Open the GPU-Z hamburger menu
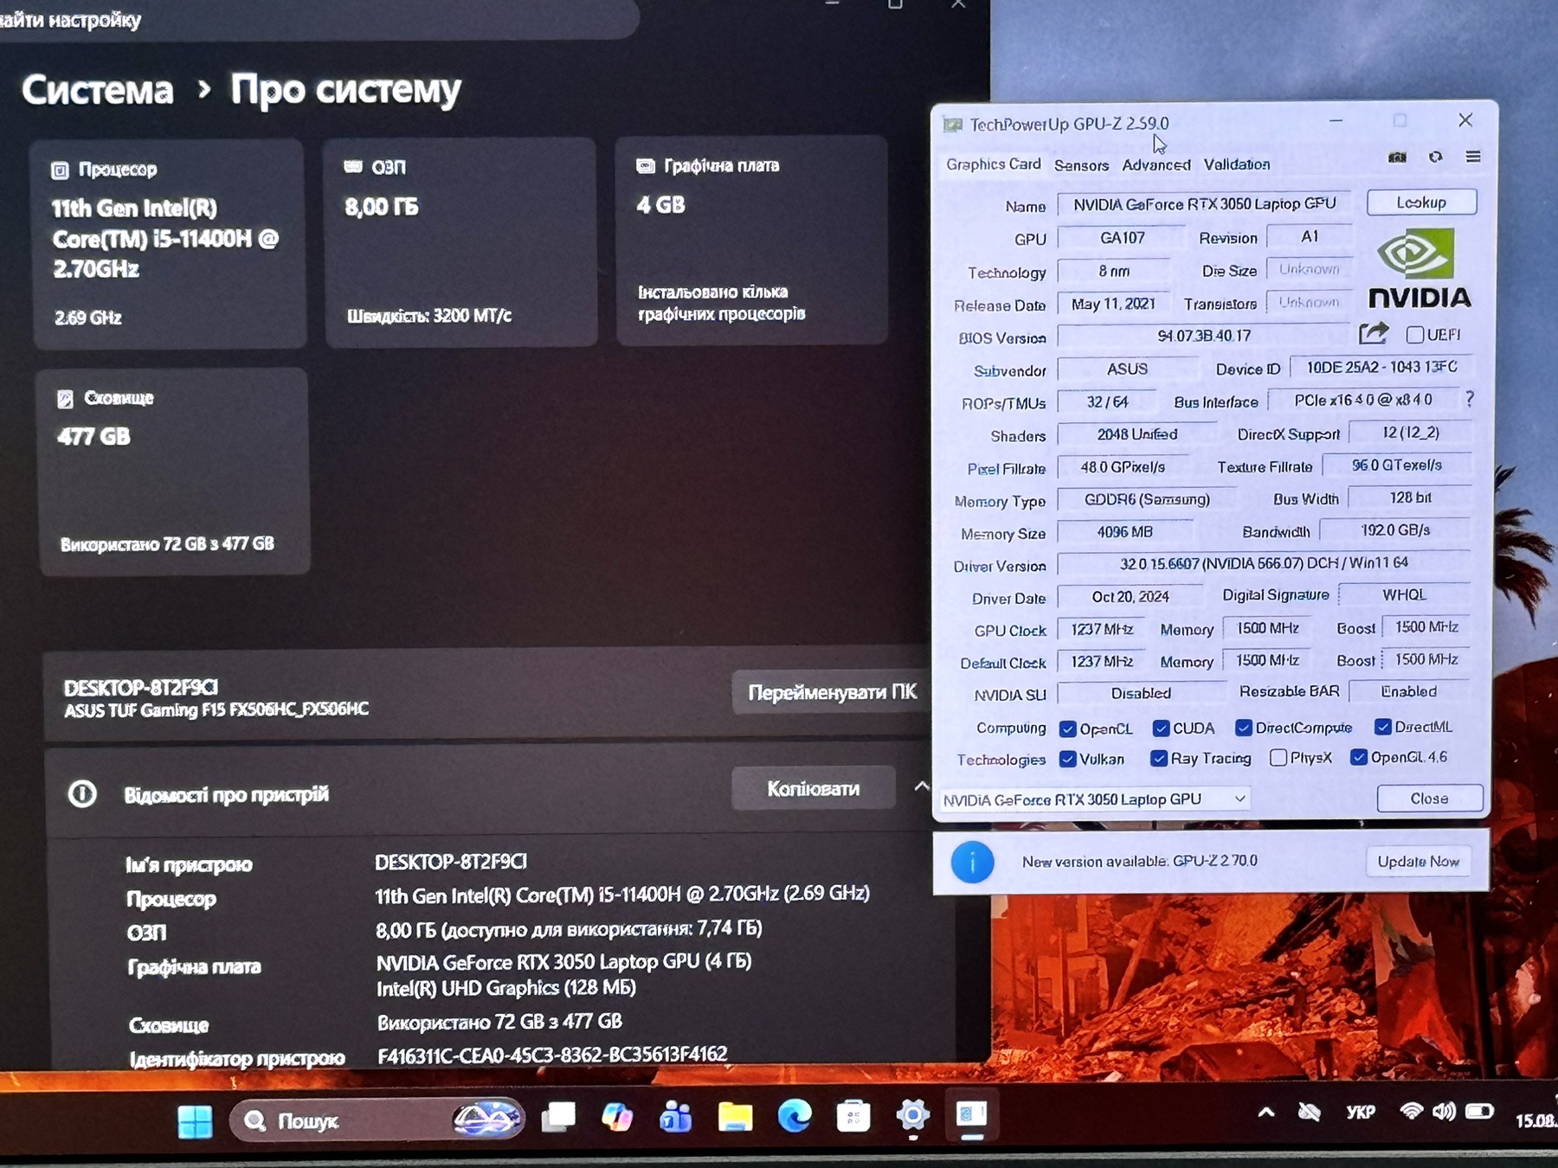Viewport: 1558px width, 1168px height. pos(1473,157)
